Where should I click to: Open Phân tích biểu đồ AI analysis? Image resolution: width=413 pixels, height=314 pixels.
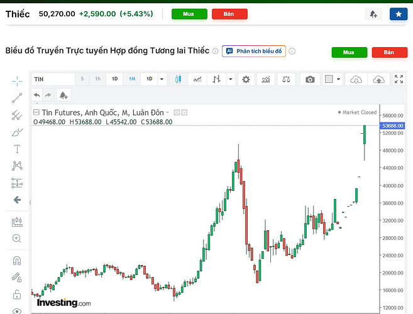[254, 51]
